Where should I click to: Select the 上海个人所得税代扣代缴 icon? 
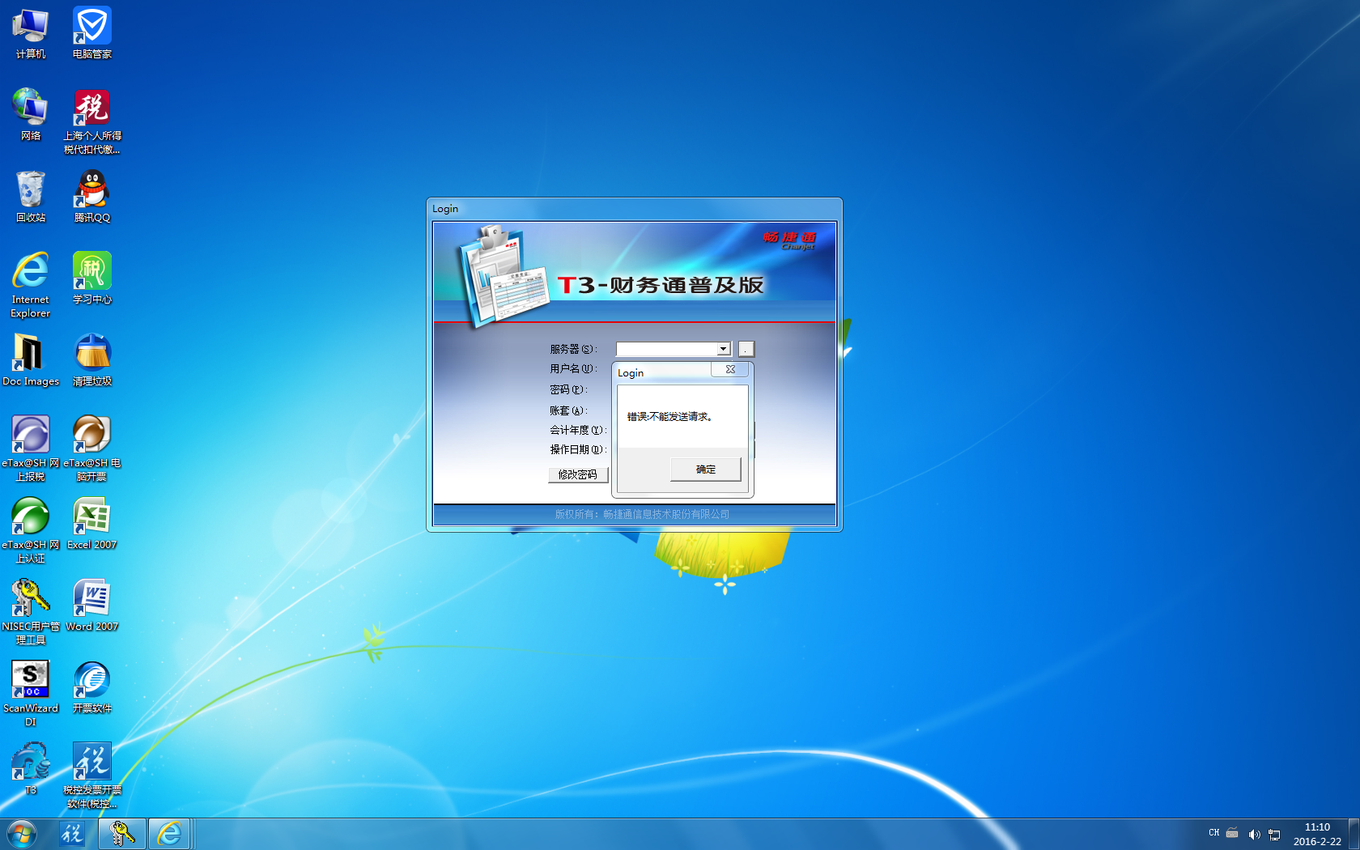92,121
